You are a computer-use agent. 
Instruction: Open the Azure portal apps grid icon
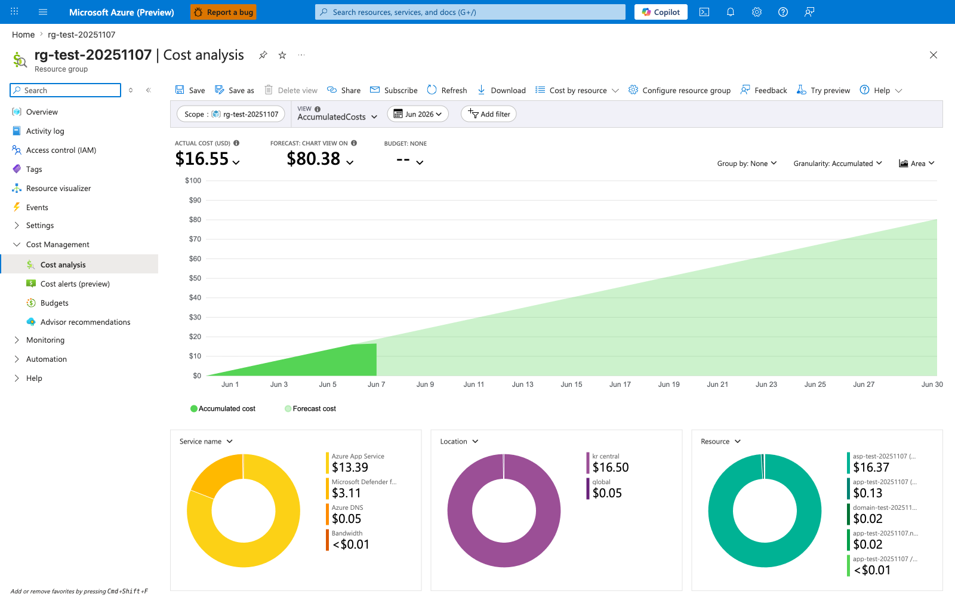[x=14, y=12]
